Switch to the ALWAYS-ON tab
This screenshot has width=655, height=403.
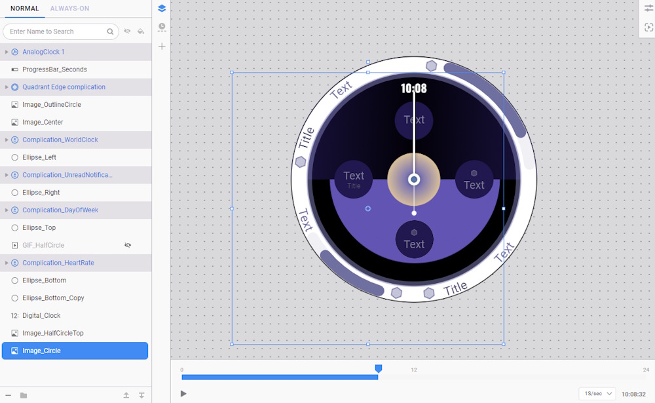pos(69,9)
